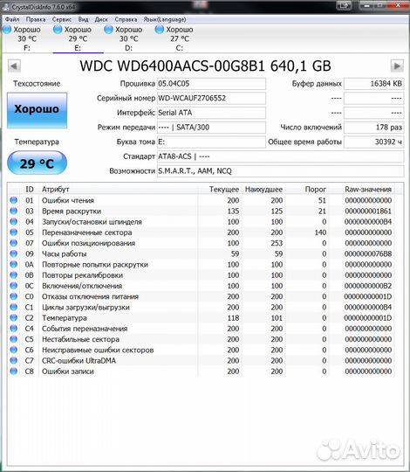Click the Стандарт ATA8-ACS field
The image size is (410, 472).
pos(281,156)
